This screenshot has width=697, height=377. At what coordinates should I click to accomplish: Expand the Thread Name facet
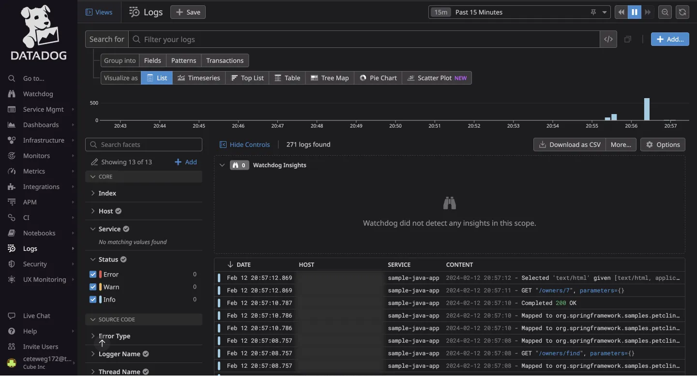pos(93,372)
